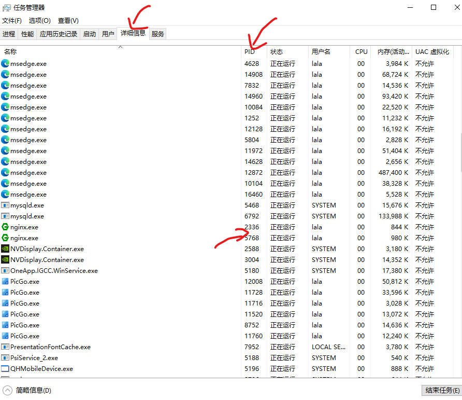Click lala username for PID 14628
The height and width of the screenshot is (400, 462).
tap(317, 162)
